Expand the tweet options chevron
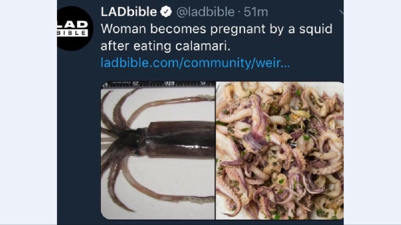 click(341, 12)
